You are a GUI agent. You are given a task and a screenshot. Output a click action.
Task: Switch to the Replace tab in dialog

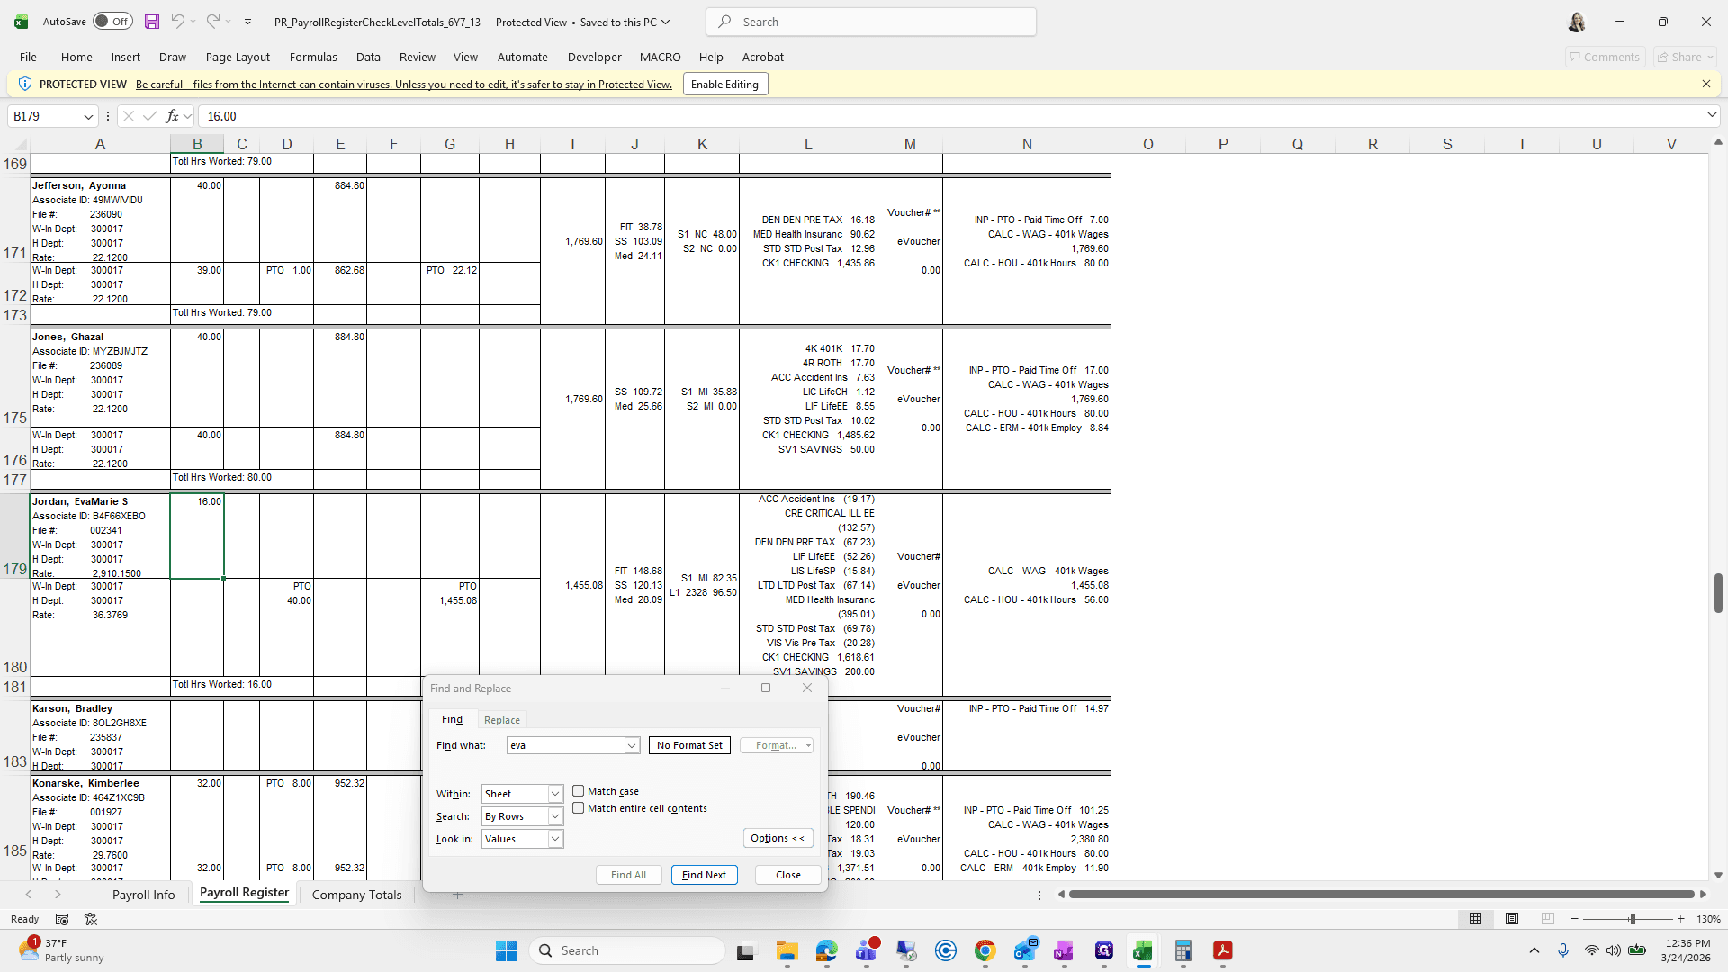(502, 720)
